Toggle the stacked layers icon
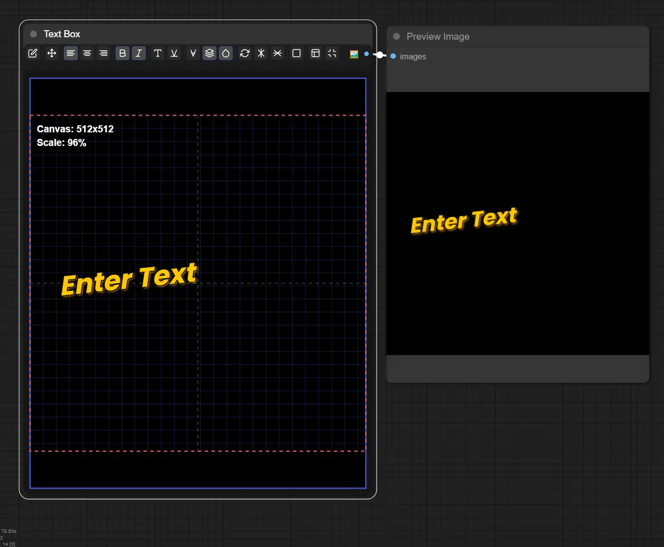 [210, 53]
